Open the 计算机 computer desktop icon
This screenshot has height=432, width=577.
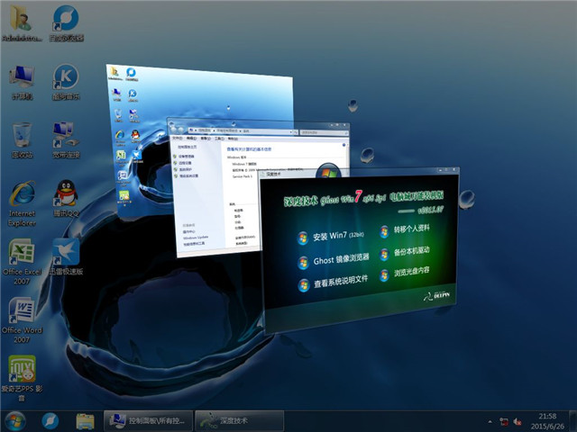[x=22, y=79]
